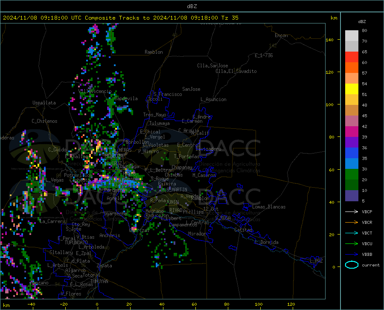The height and width of the screenshot is (310, 384).
Task: Click the white VBCP arrow icon
Action: pos(352,211)
